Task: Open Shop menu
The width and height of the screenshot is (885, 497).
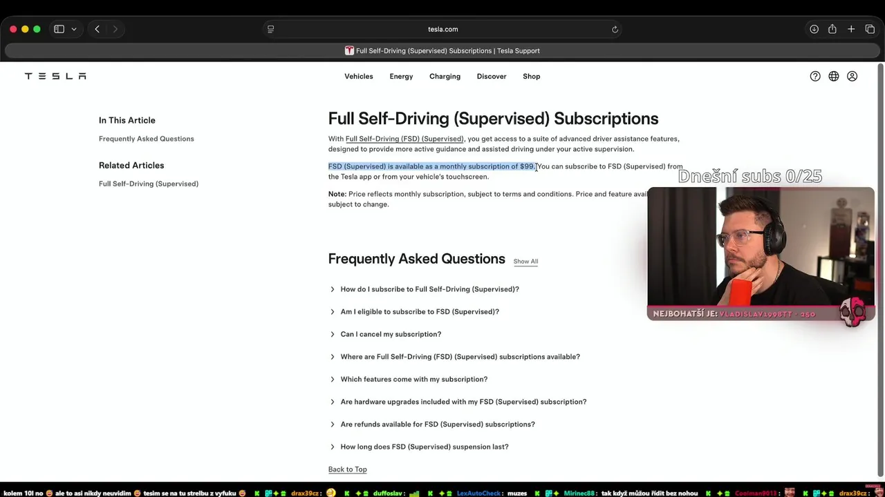Action: coord(531,76)
